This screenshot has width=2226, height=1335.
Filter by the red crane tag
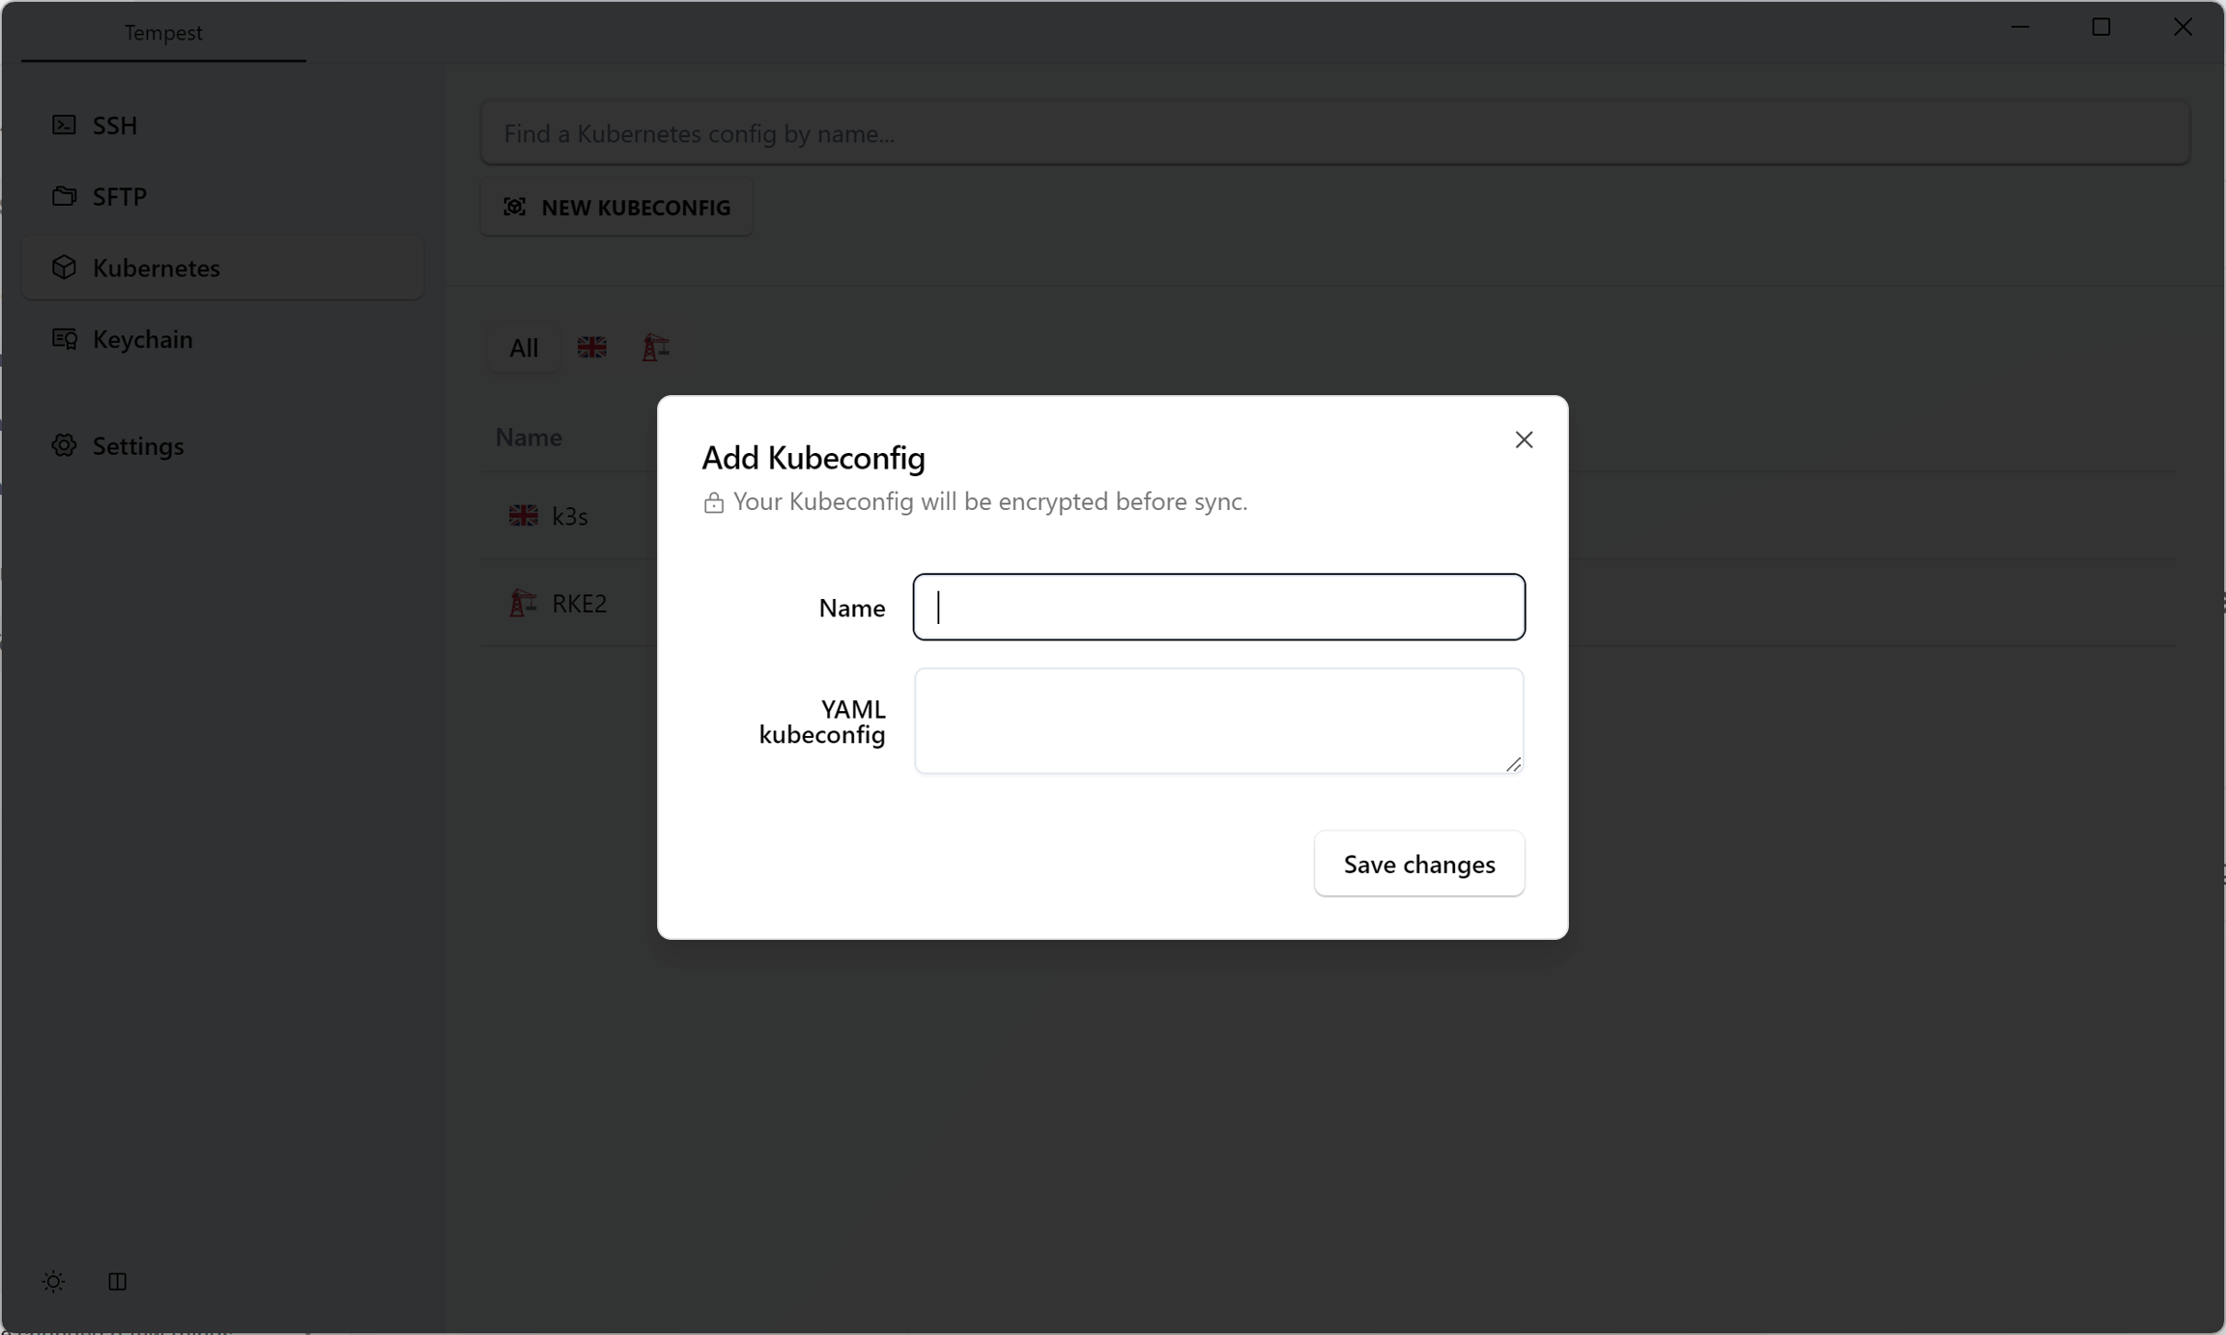655,348
